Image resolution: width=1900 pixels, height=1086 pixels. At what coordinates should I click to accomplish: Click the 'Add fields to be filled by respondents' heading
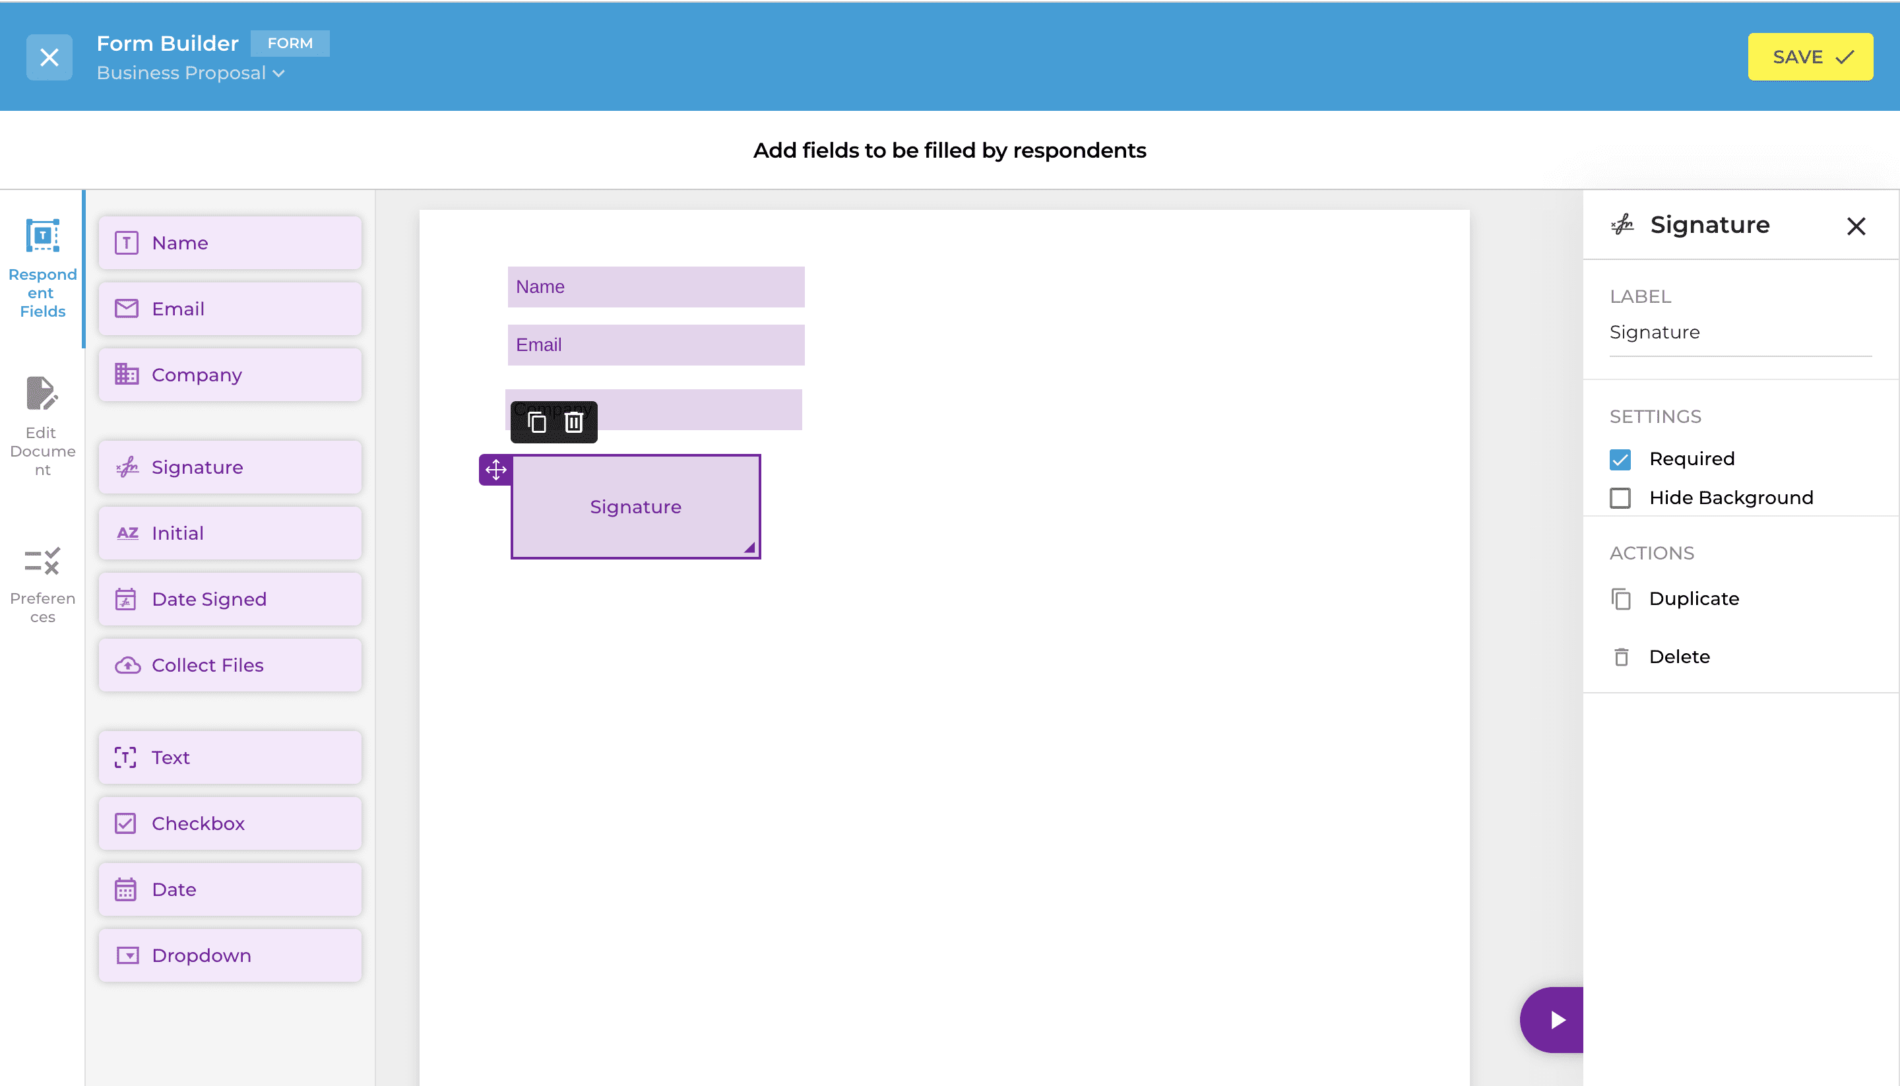(x=949, y=150)
